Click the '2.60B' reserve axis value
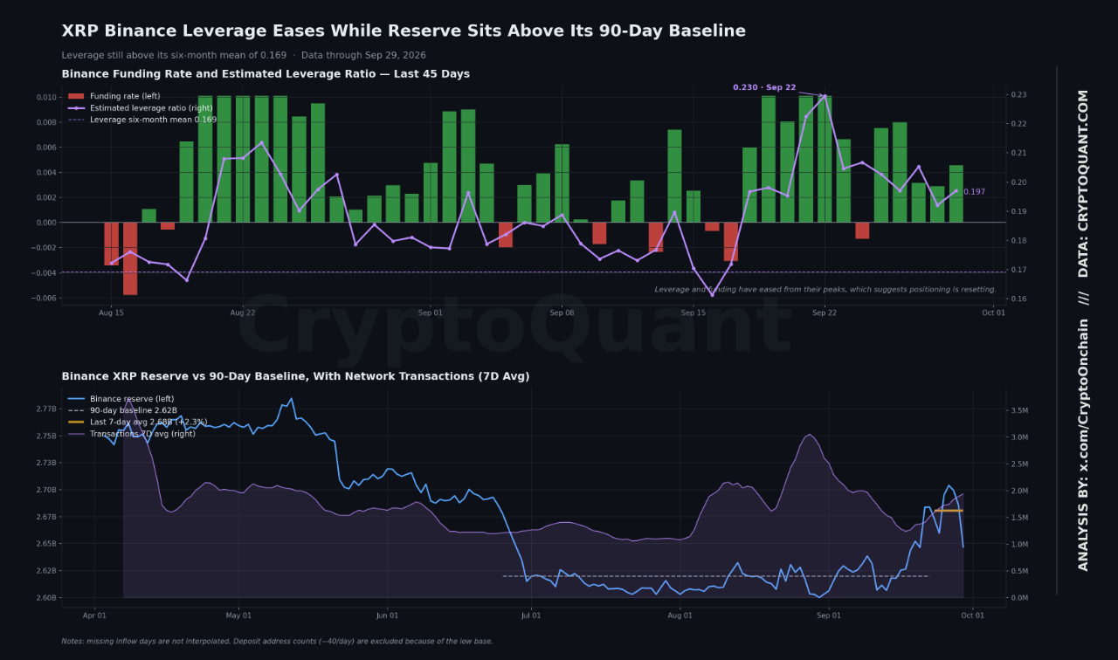The image size is (1118, 660). click(x=46, y=598)
